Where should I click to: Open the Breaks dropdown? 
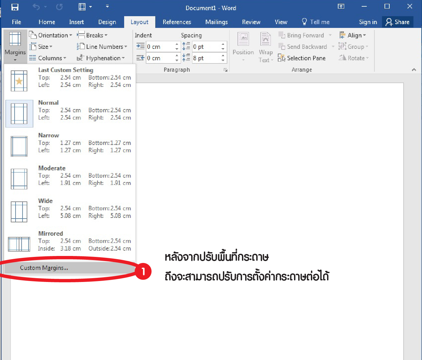[x=92, y=35]
